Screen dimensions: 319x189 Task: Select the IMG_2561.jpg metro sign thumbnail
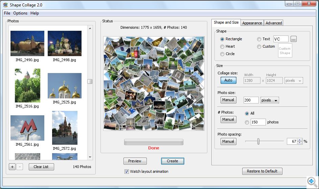[27, 128]
